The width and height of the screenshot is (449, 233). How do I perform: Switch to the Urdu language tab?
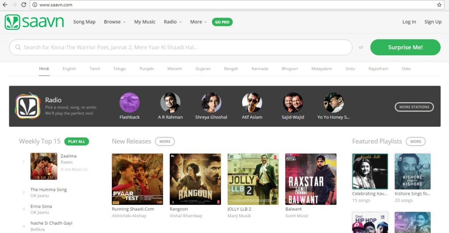350,69
